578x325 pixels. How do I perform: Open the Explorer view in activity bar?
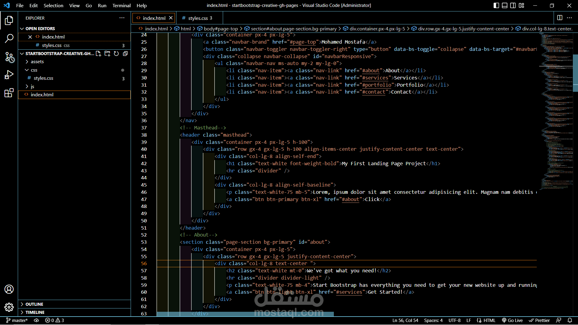click(9, 20)
